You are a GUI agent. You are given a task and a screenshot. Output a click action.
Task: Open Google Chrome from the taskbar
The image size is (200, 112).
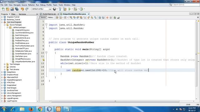tap(40, 109)
